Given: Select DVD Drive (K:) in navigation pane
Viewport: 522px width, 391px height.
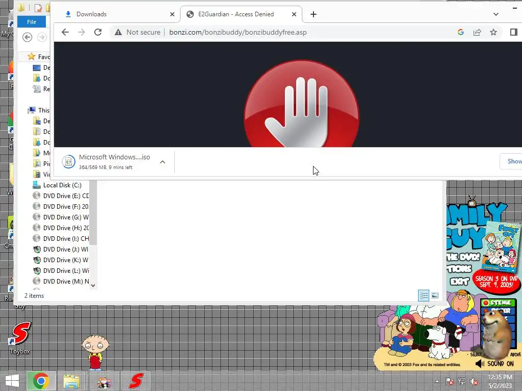Looking at the screenshot, I should 61,260.
